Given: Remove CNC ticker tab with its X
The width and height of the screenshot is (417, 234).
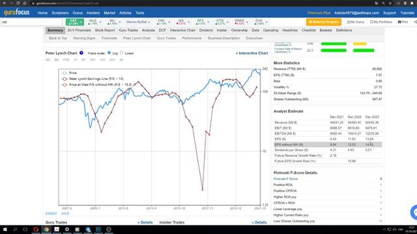Looking at the screenshot, I should point(169,22).
